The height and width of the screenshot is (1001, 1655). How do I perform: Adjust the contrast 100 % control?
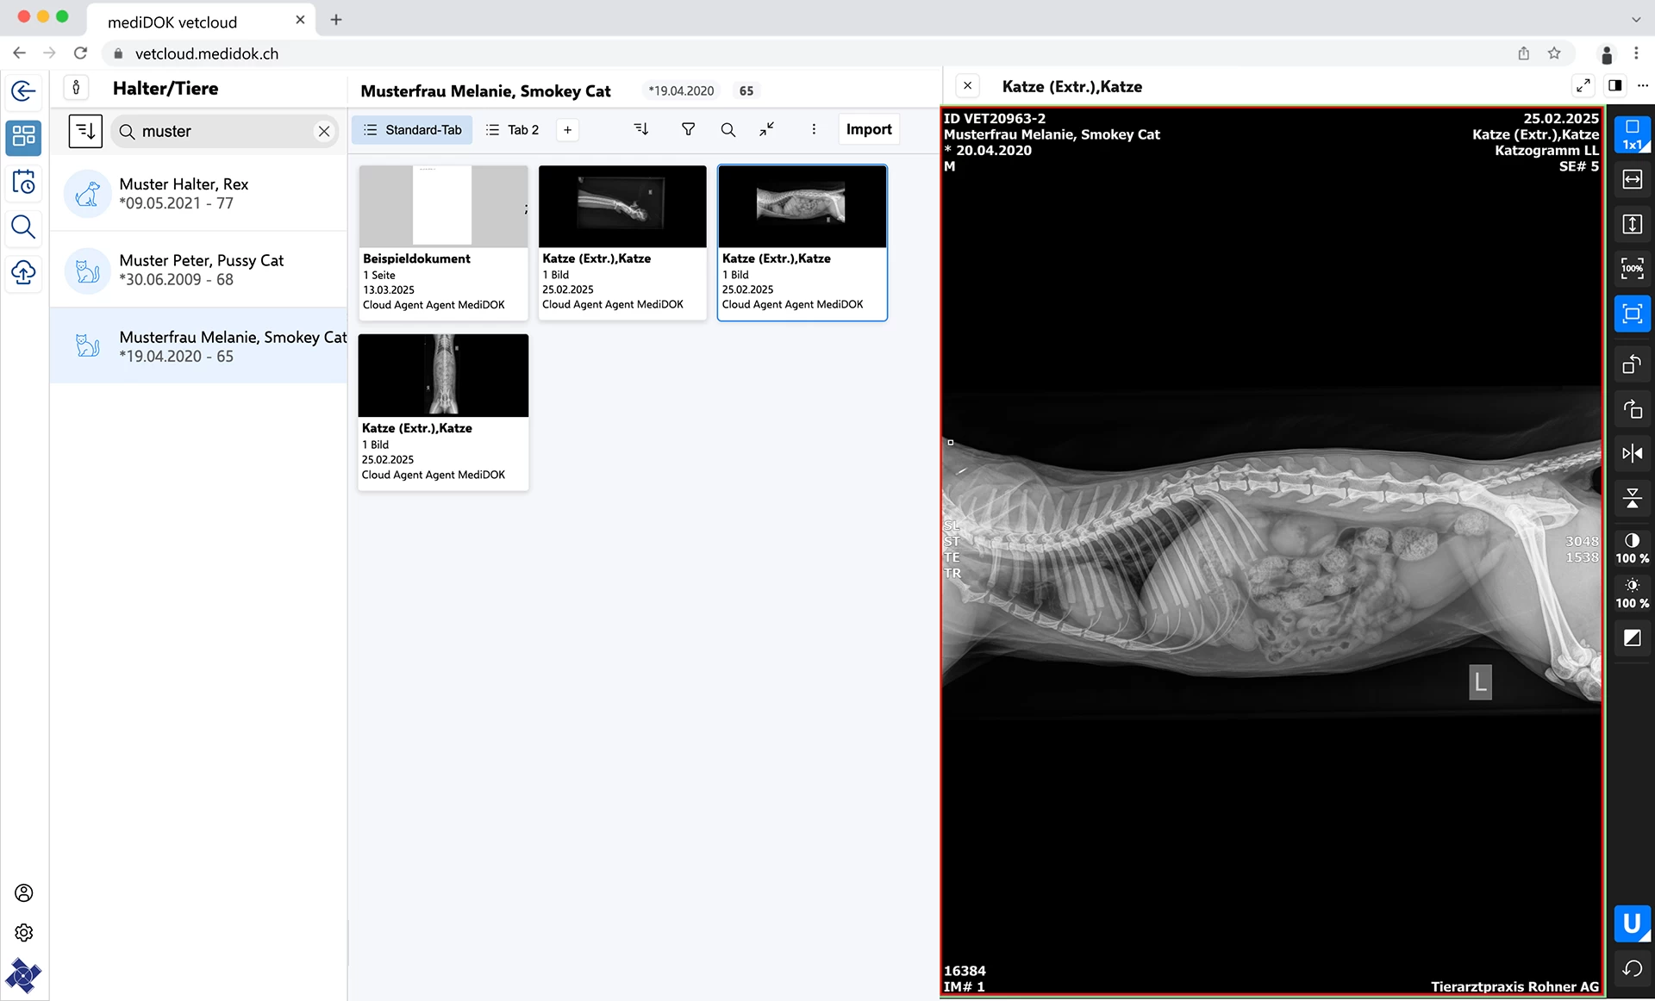[1632, 549]
